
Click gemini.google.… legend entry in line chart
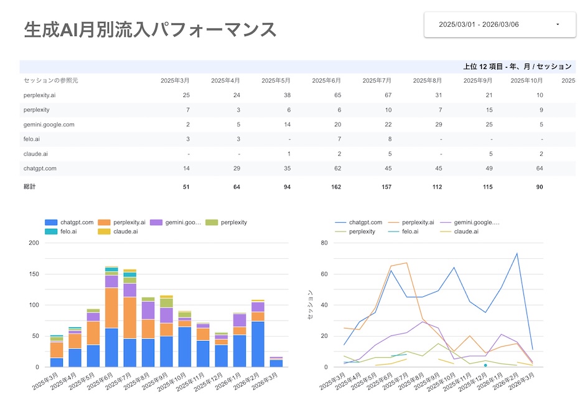pyautogui.click(x=470, y=222)
